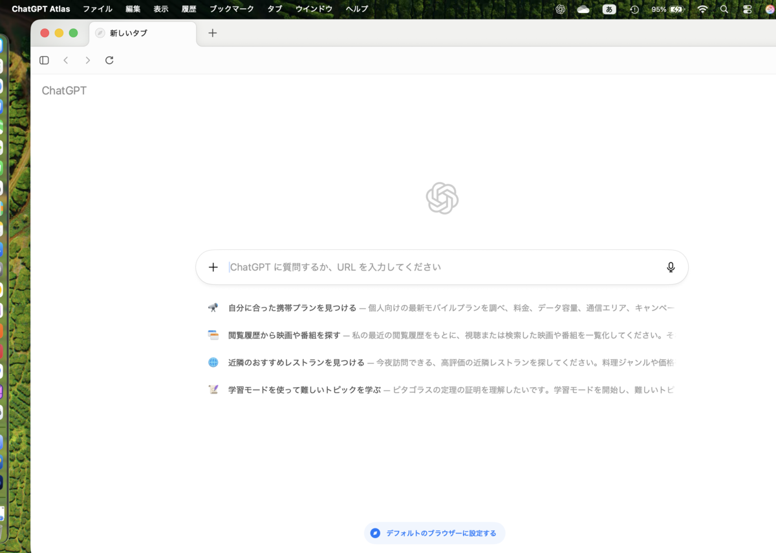The image size is (776, 553).
Task: Click the Siri icon in menu bar
Action: click(769, 9)
